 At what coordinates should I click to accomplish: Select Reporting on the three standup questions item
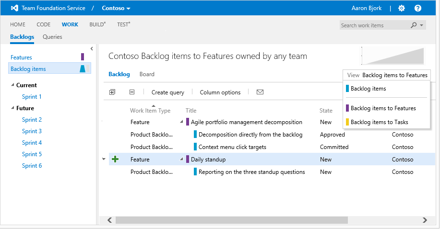(252, 172)
